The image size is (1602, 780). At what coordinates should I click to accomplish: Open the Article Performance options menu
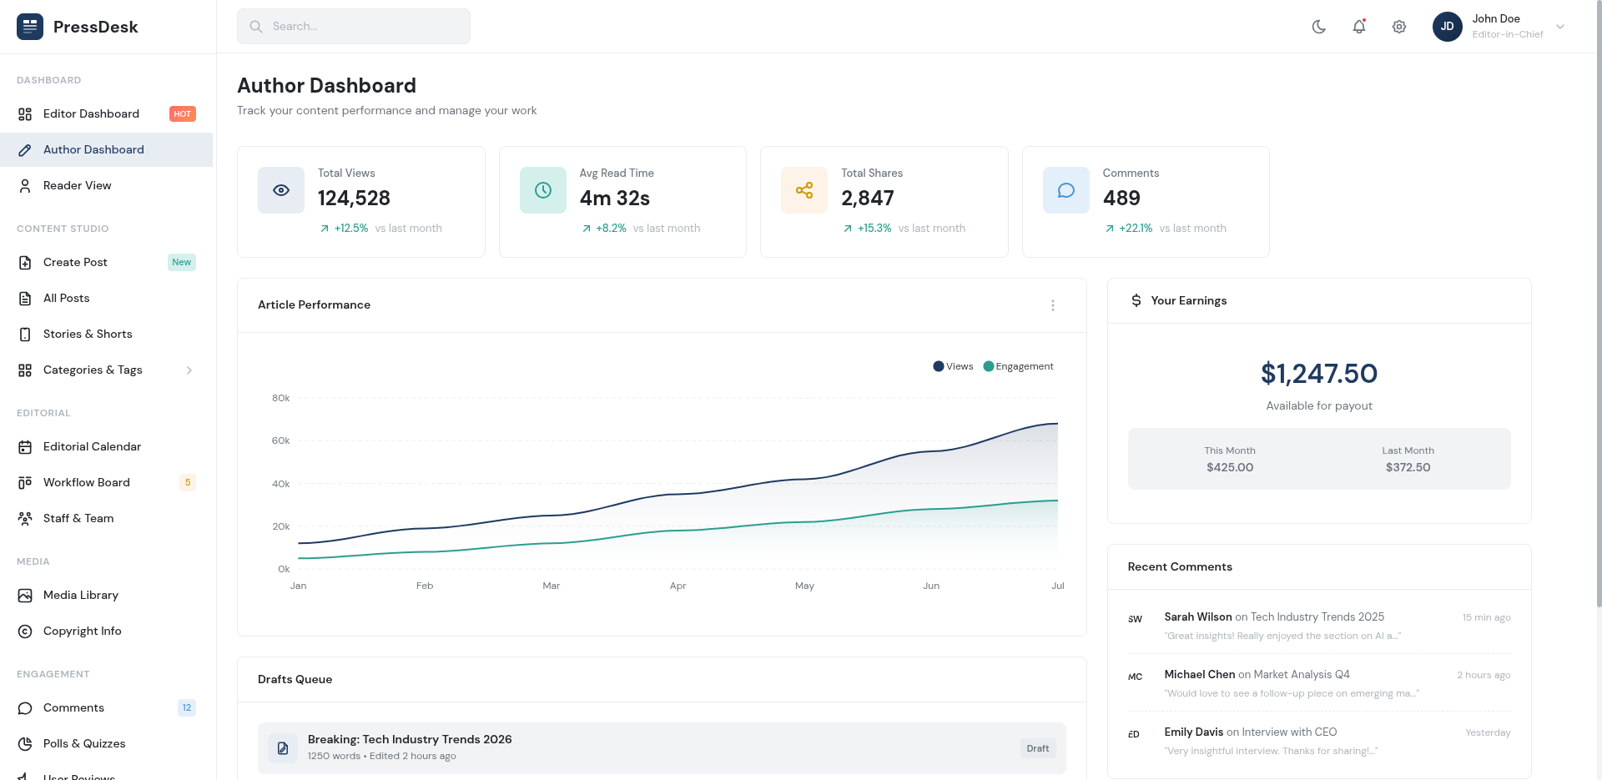coord(1053,305)
